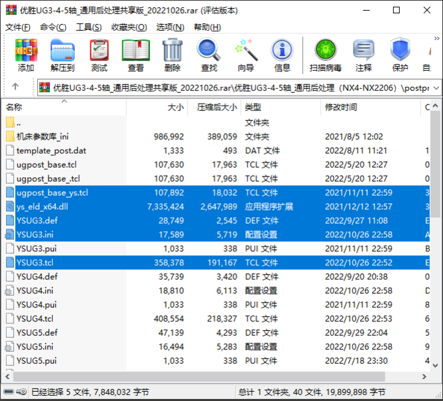Select file YSUG5.pui

(37, 360)
